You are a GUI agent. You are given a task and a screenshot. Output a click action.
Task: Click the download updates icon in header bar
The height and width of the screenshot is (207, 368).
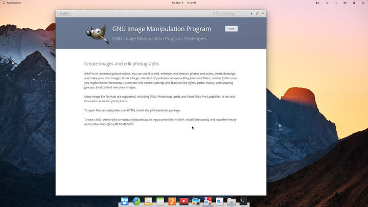[251, 13]
